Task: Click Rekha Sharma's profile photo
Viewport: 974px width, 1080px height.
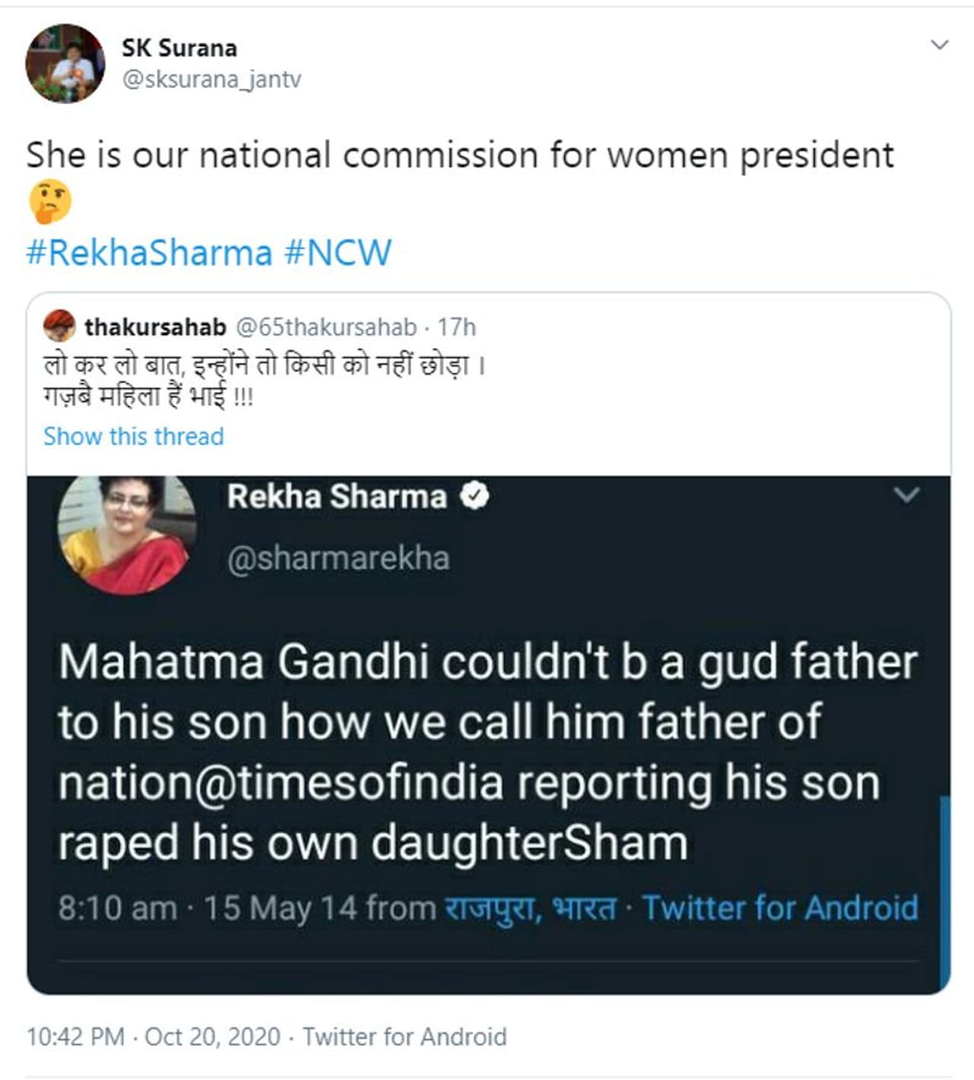Action: [x=126, y=533]
